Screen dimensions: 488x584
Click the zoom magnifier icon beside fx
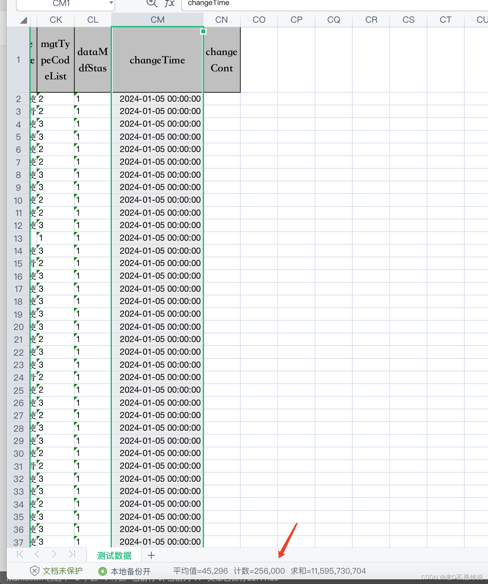click(x=152, y=3)
